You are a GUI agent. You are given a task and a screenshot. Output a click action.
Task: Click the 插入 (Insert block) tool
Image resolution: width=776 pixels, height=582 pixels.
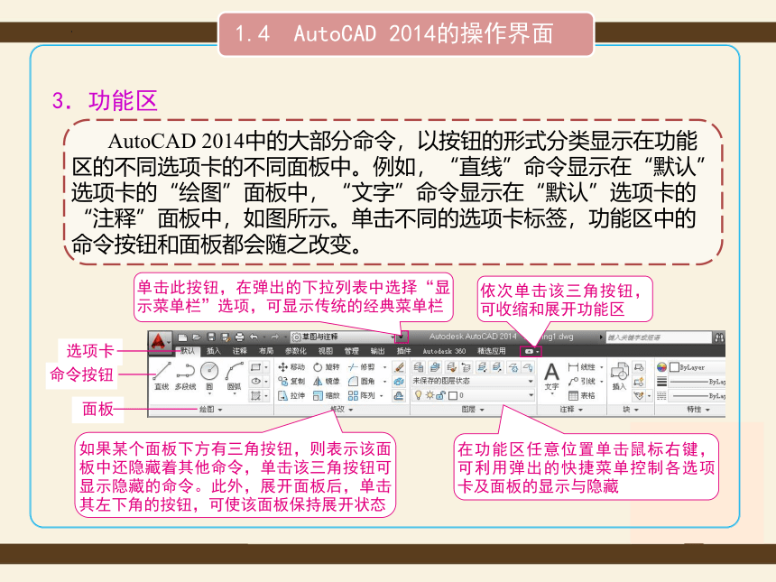(619, 376)
